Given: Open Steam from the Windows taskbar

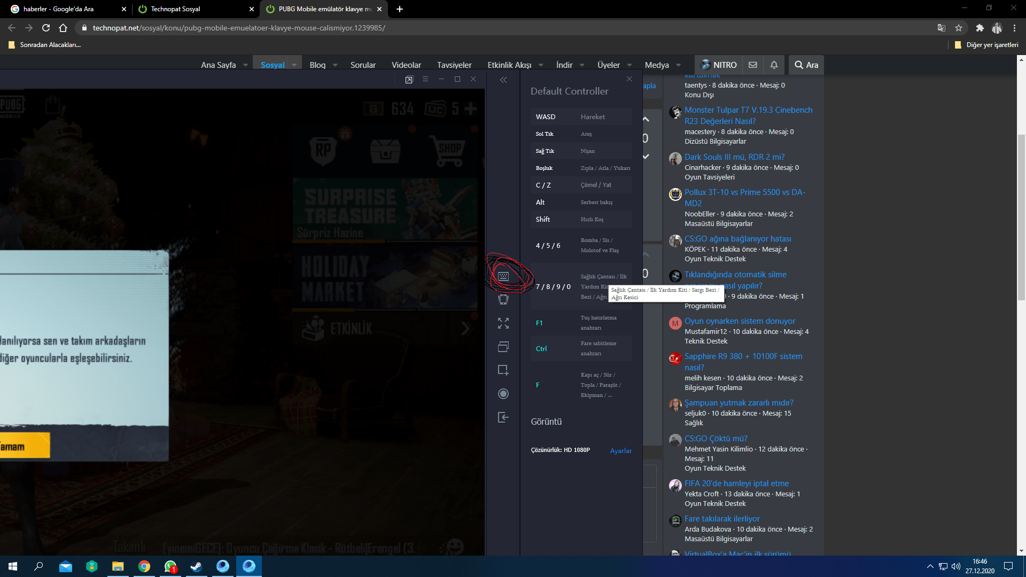Looking at the screenshot, I should pos(197,566).
